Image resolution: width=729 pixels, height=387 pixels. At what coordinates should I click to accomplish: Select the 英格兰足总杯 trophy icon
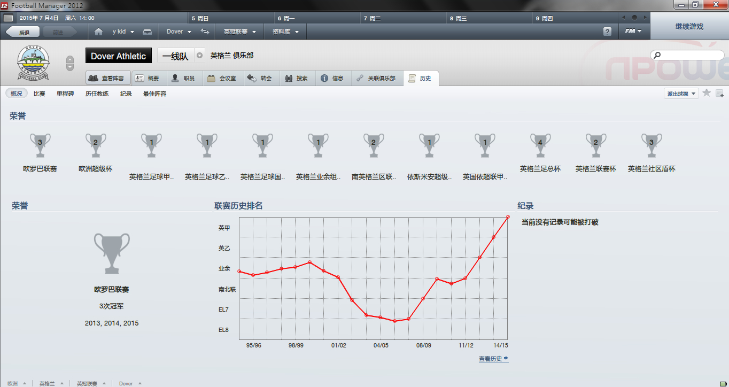[540, 146]
